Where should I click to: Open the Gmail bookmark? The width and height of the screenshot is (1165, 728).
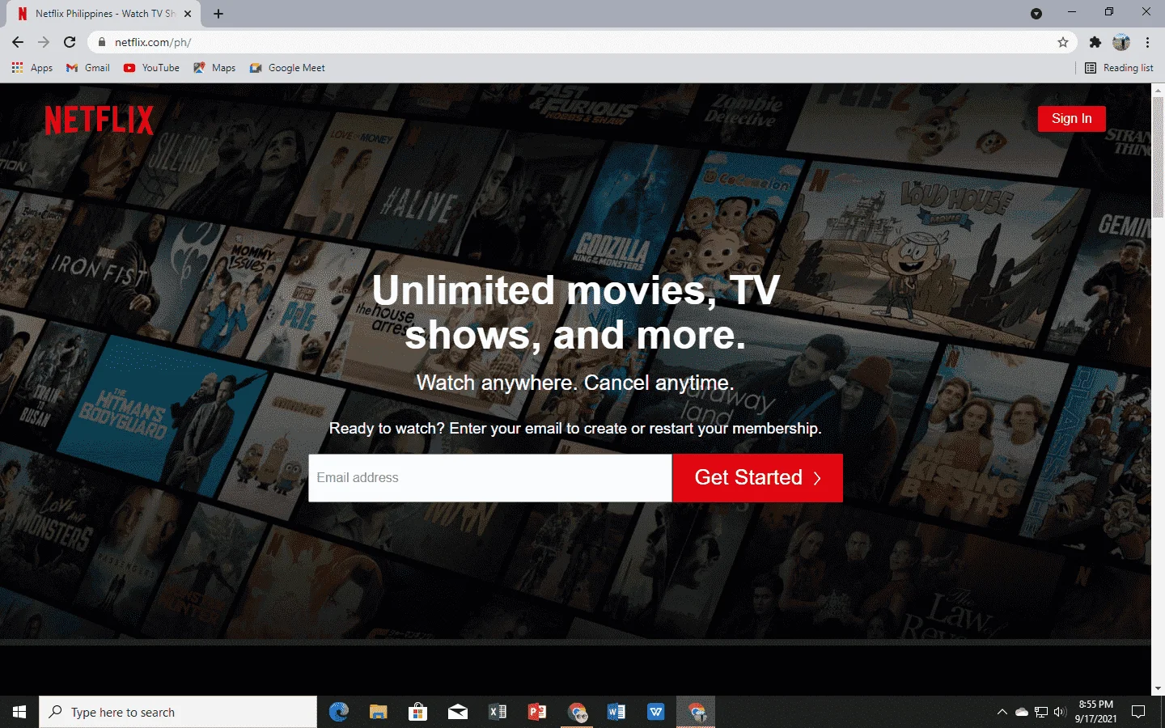[x=88, y=68]
